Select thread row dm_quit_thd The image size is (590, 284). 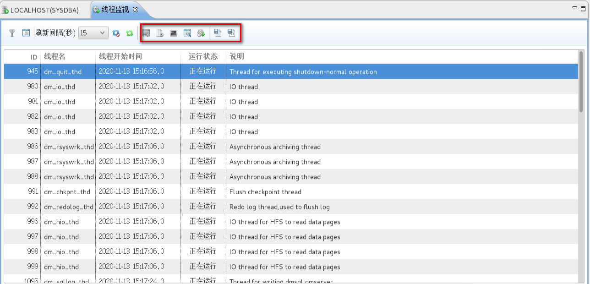[x=291, y=71]
